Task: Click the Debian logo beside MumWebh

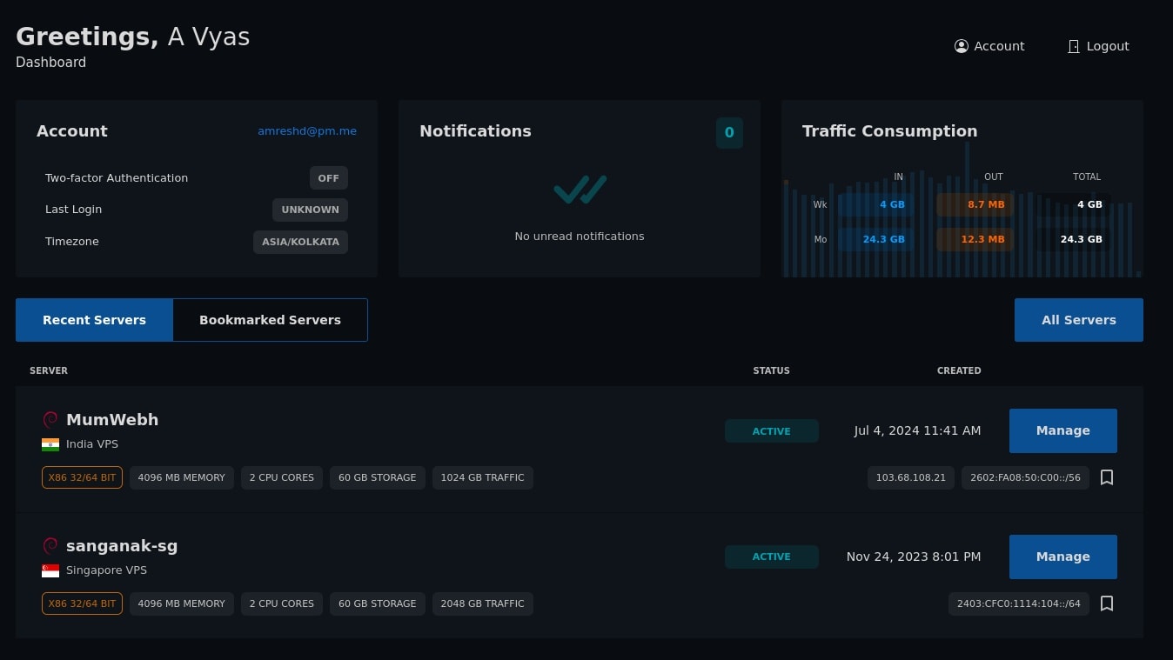Action: point(50,420)
